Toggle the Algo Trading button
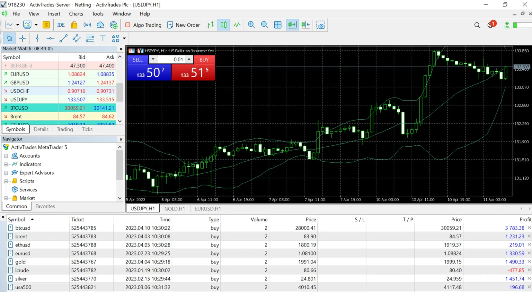 coord(143,25)
